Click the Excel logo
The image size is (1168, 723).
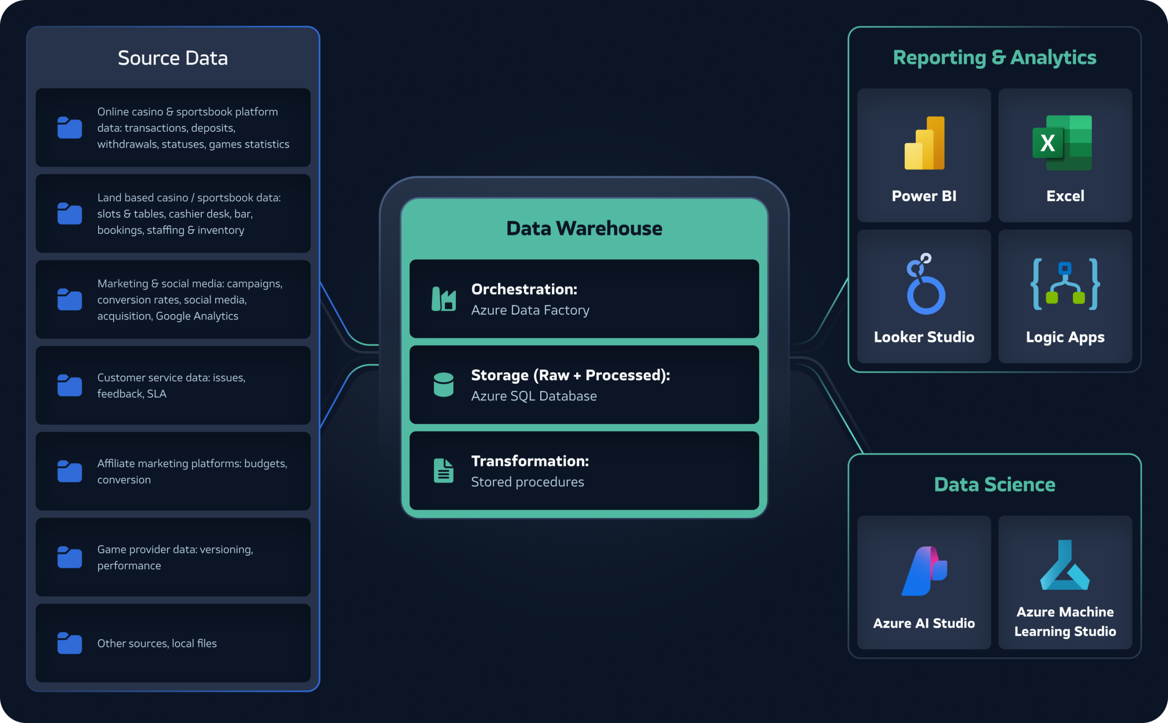(1062, 143)
